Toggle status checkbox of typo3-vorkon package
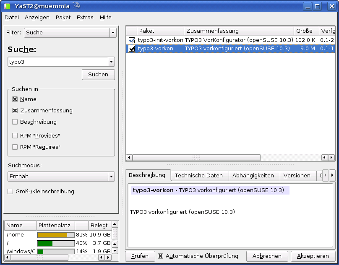Image resolution: width=339 pixels, height=265 pixels. click(132, 48)
